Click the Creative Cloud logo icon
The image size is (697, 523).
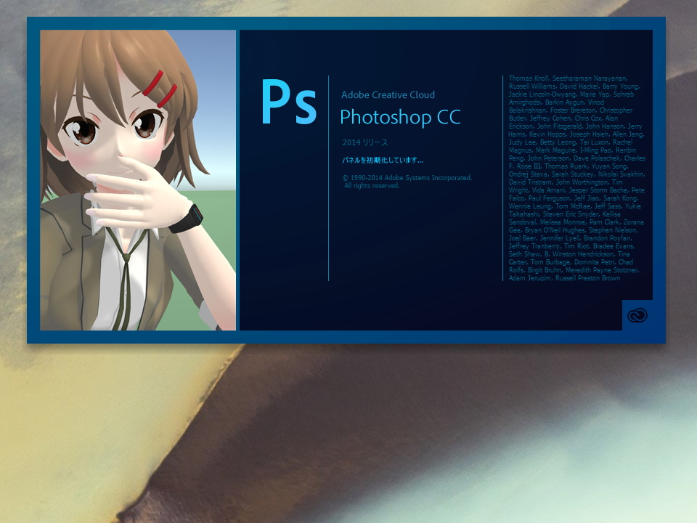point(637,315)
